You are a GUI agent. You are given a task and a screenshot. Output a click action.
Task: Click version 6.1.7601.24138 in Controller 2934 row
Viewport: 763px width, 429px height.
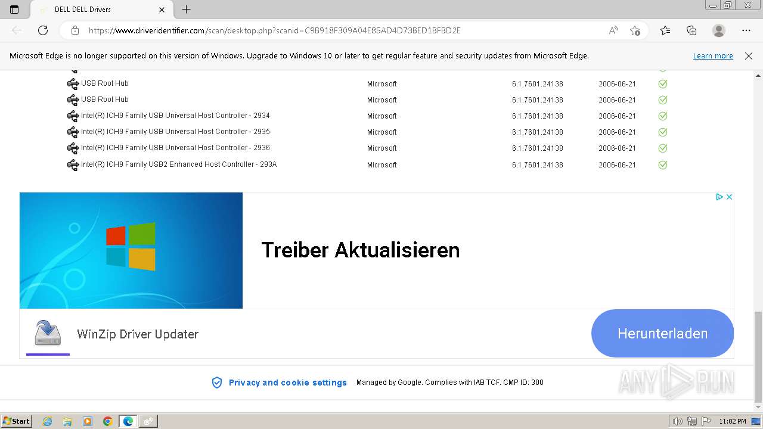point(538,116)
